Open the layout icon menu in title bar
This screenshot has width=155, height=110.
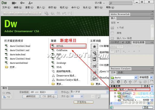(14, 3)
